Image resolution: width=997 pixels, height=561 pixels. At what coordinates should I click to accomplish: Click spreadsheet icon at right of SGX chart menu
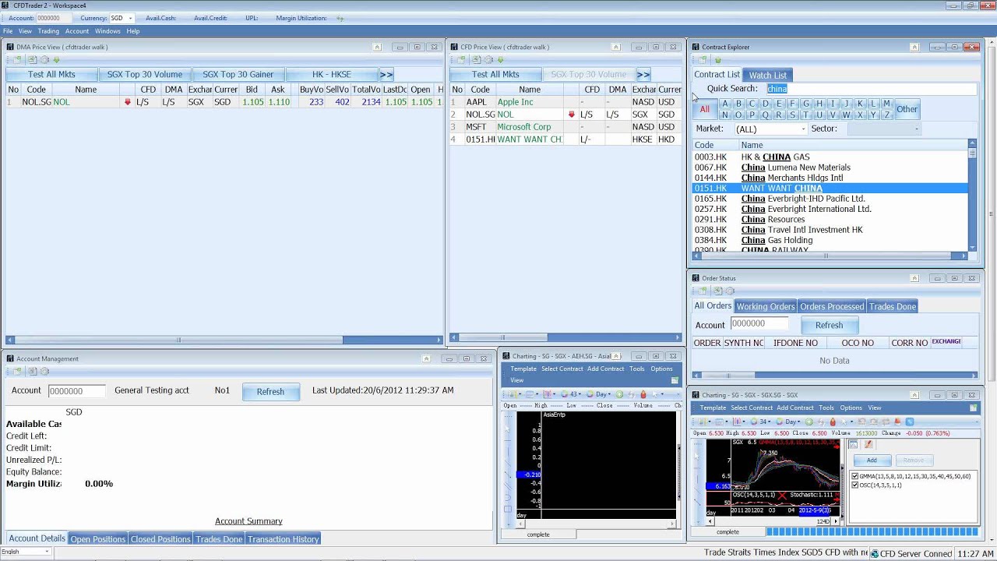[973, 408]
